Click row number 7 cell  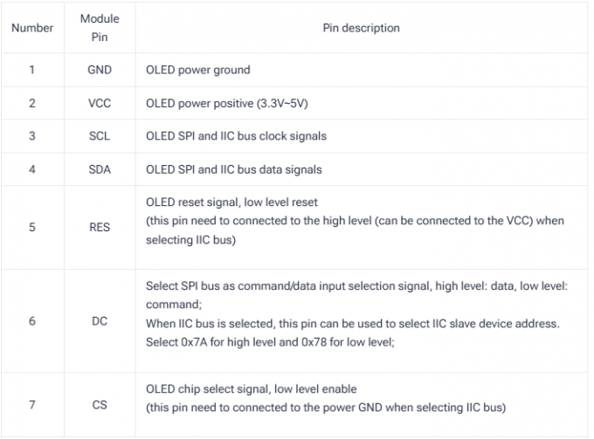click(32, 405)
